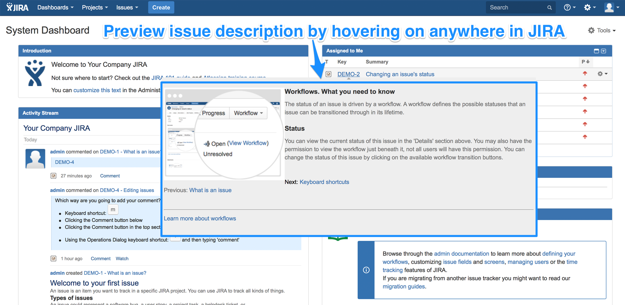Open the Projects menu

click(95, 7)
